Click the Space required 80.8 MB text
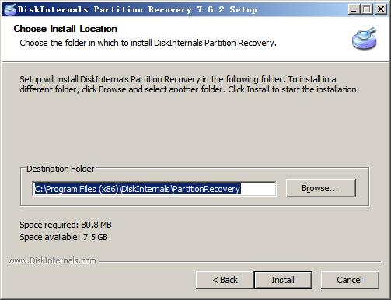The width and height of the screenshot is (391, 300). (65, 225)
